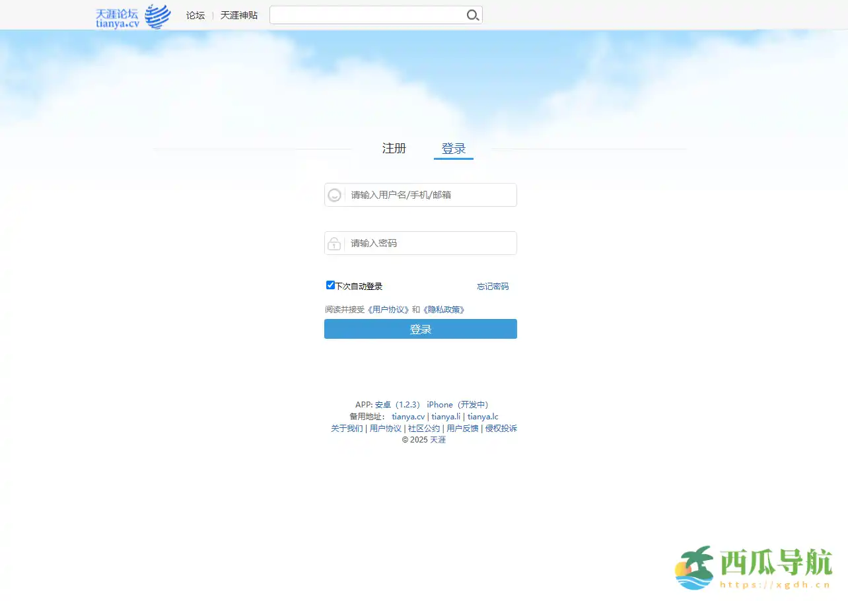This screenshot has width=848, height=601.
Task: Open the 天涯神贴 menu item
Action: (x=239, y=15)
